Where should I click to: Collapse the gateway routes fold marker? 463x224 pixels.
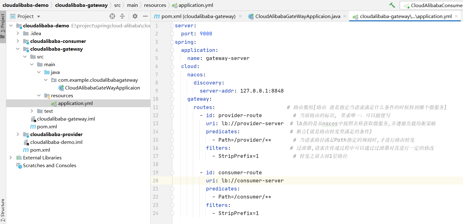point(172,107)
